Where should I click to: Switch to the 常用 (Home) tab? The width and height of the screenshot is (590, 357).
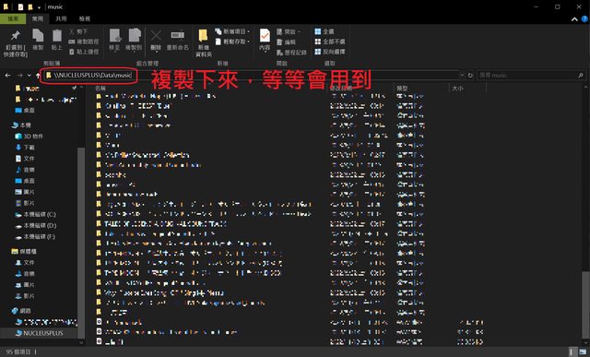click(x=37, y=18)
